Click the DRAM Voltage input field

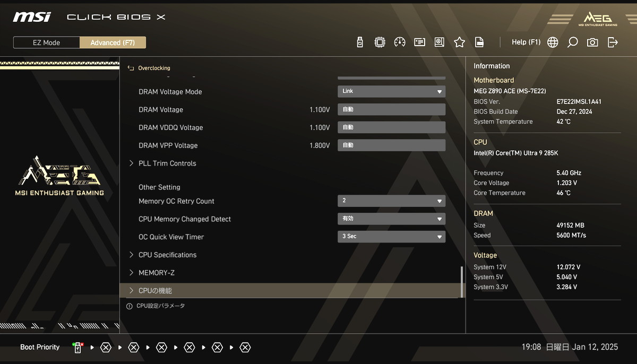point(392,109)
